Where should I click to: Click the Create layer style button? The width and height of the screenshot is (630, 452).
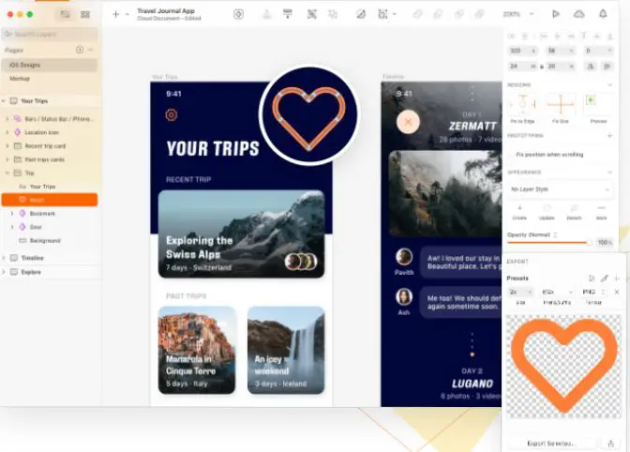pos(519,212)
